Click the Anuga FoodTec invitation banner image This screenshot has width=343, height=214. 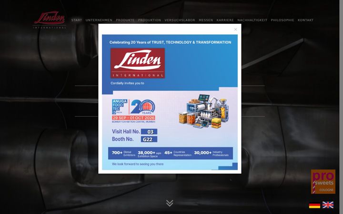tap(170, 102)
